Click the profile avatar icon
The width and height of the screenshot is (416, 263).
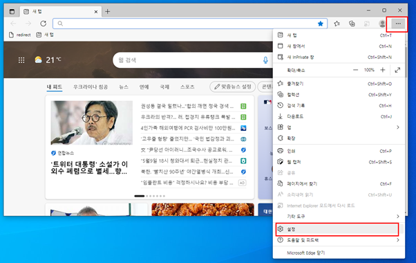382,24
